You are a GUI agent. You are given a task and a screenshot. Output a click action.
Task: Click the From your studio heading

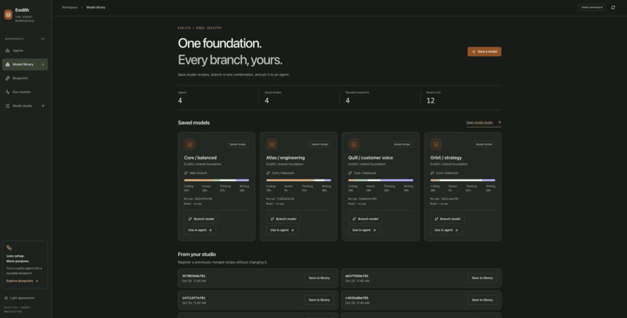coord(197,254)
